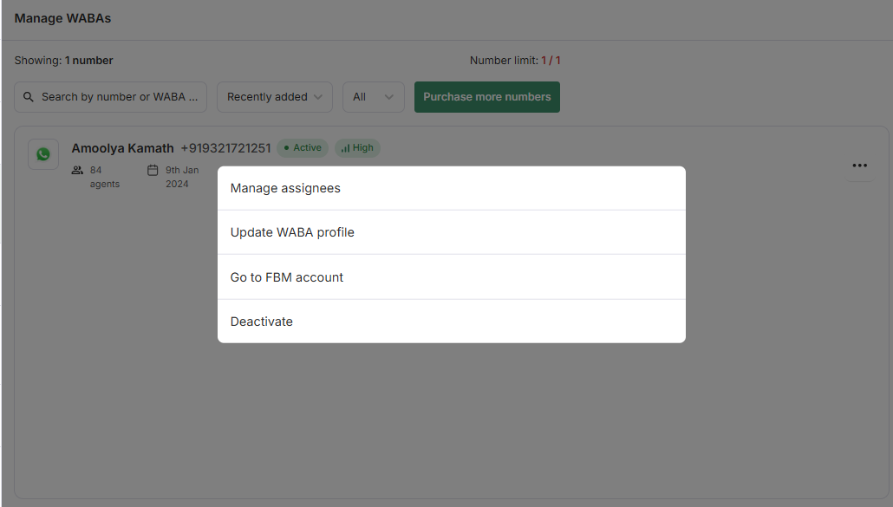Click the signal bars icon in High badge
This screenshot has height=507, width=893.
coord(345,148)
